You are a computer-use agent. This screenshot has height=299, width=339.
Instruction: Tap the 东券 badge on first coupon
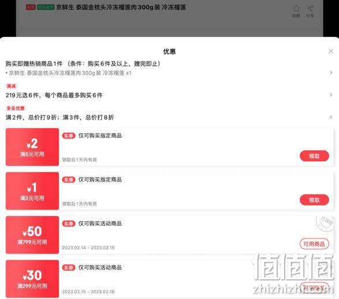point(69,136)
